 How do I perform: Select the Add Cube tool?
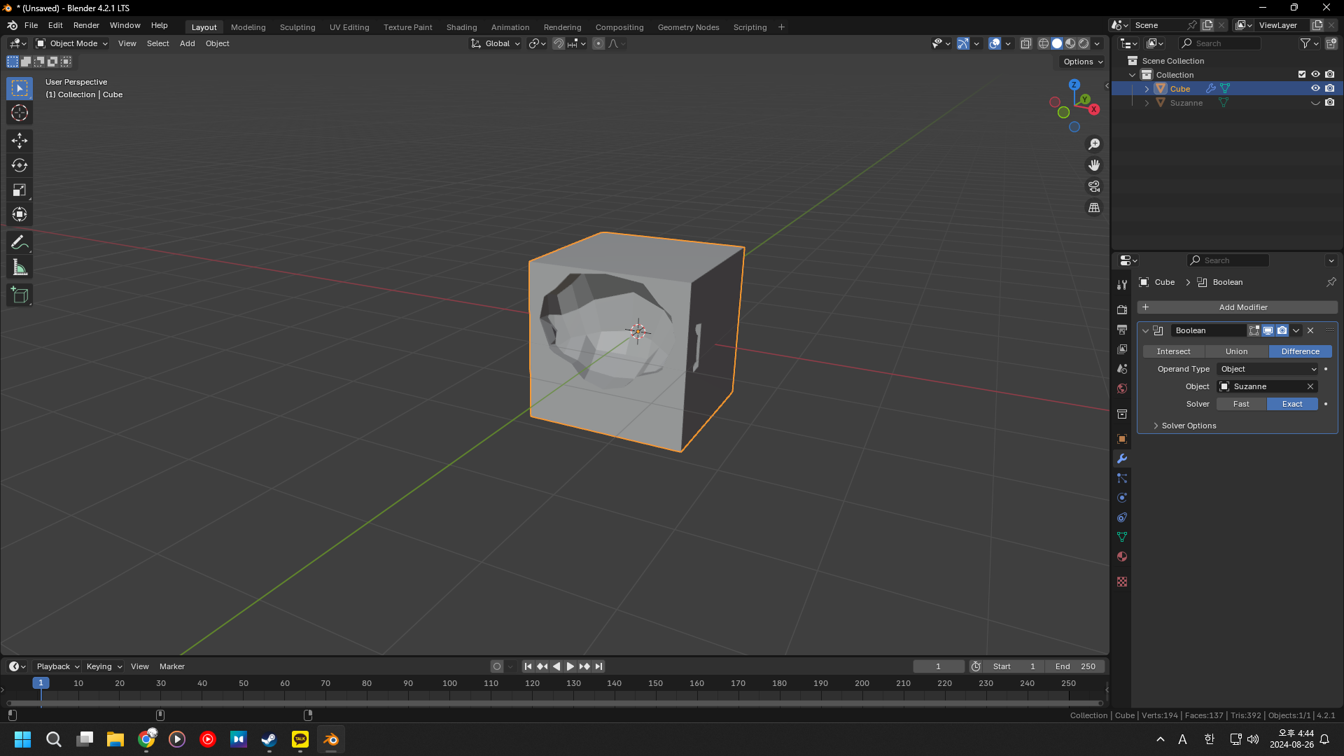click(20, 295)
